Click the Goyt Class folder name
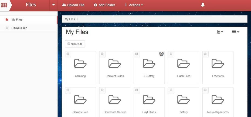The height and width of the screenshot is (117, 251). coord(149,112)
